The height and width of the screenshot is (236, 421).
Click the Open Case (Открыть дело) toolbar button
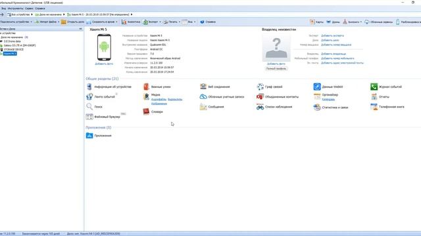(x=72, y=22)
